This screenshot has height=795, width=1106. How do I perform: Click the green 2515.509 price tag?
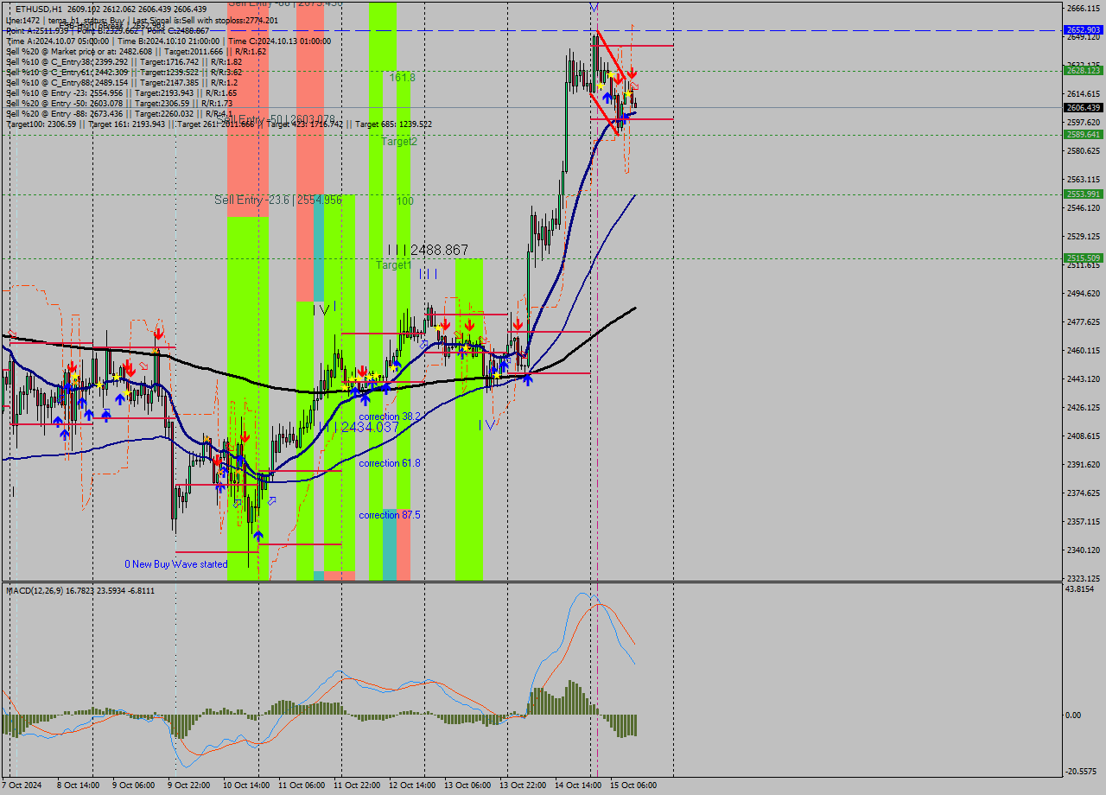[1083, 258]
